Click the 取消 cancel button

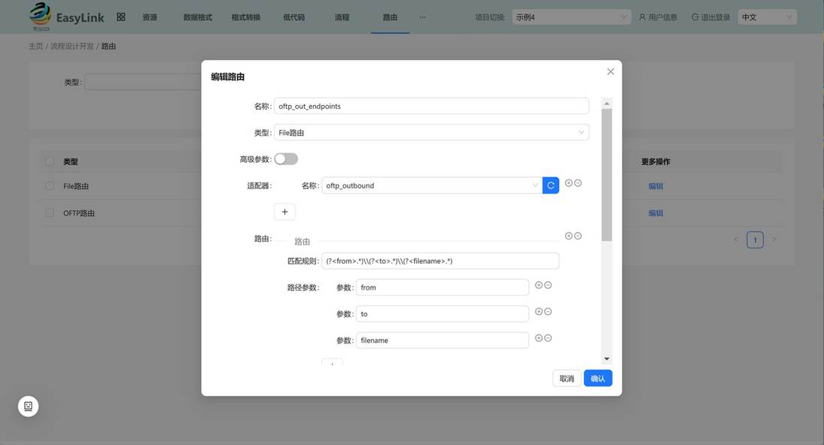coord(567,378)
